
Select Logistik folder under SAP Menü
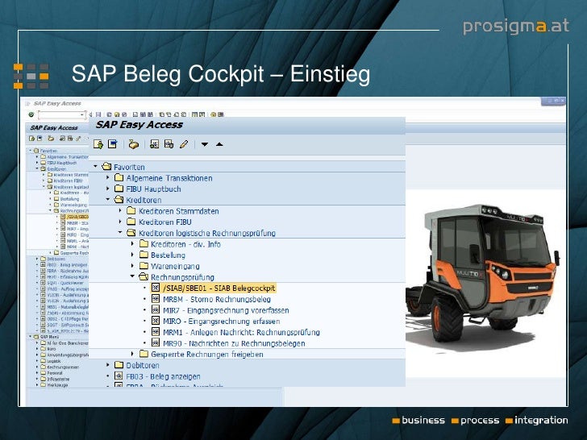pyautogui.click(x=54, y=361)
